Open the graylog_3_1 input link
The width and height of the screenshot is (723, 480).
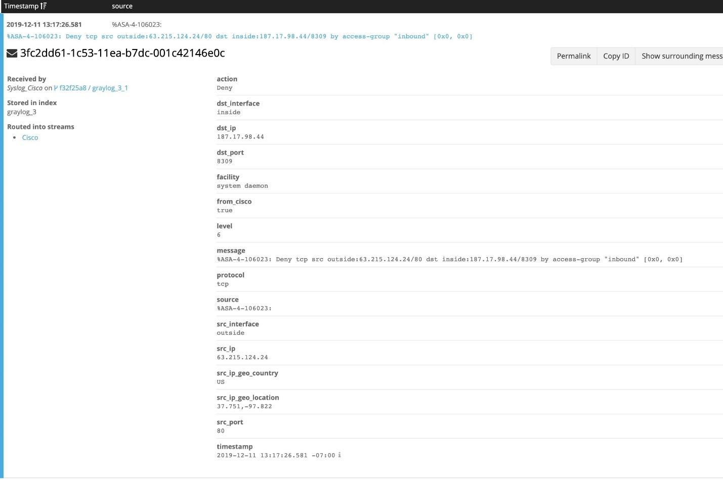point(110,88)
